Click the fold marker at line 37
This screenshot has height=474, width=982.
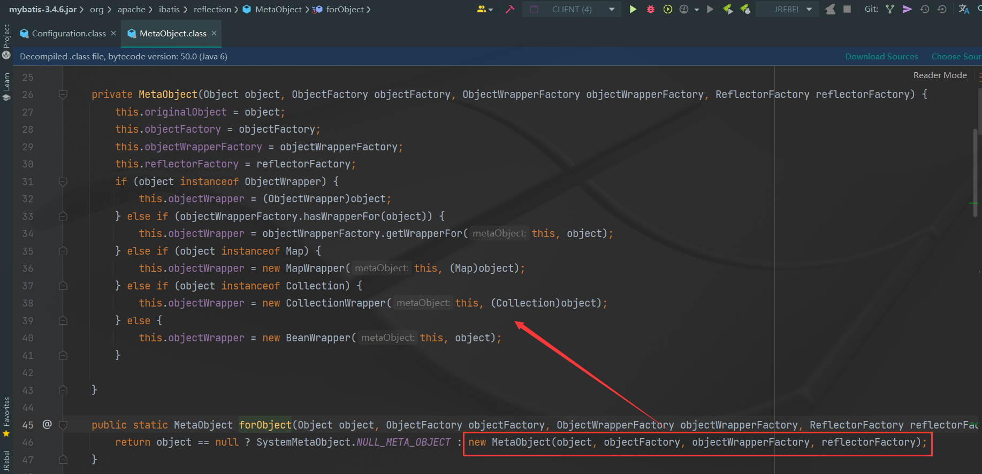[63, 286]
